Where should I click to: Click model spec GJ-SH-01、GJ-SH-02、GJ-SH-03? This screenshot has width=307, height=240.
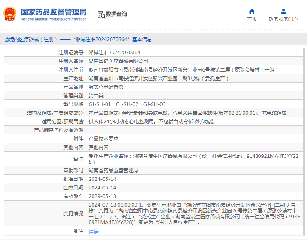127,104
